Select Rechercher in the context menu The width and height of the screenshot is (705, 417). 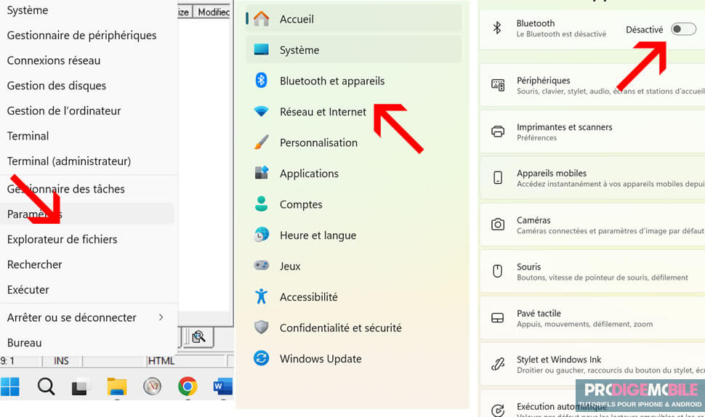click(x=35, y=264)
